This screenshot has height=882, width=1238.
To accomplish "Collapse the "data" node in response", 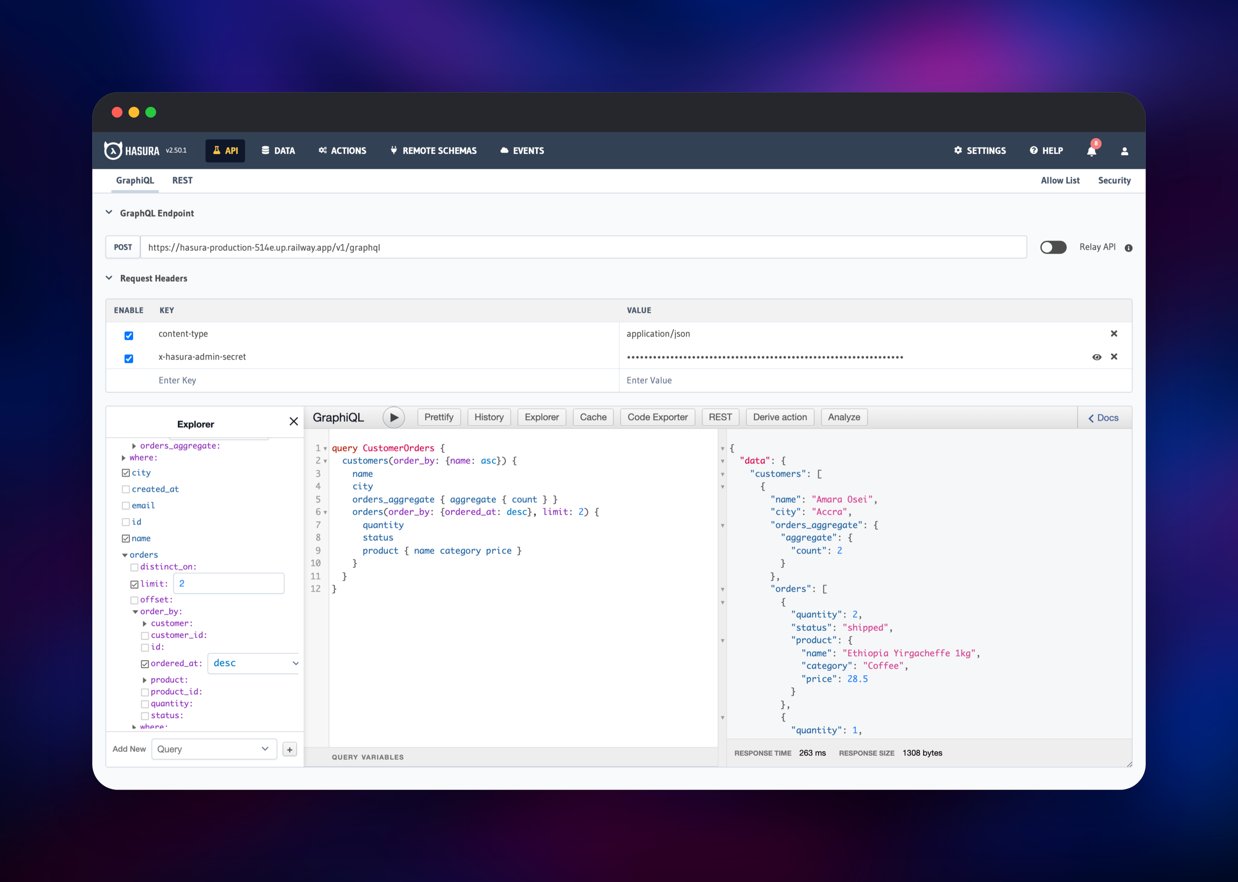I will (x=722, y=461).
